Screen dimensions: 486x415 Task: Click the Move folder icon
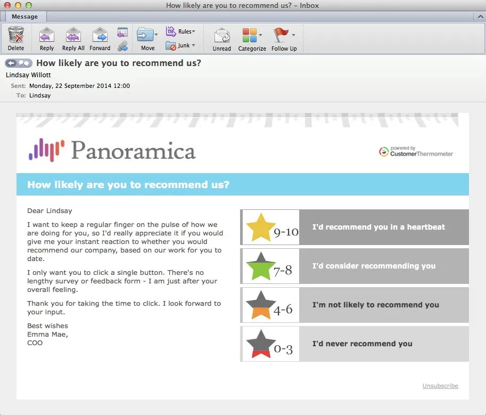[x=145, y=35]
